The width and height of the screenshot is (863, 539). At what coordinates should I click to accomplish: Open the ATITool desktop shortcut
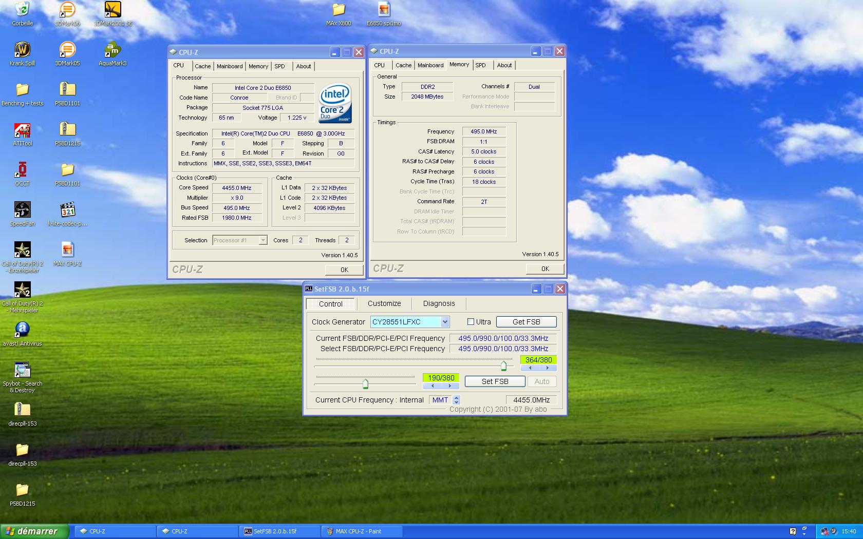point(22,129)
